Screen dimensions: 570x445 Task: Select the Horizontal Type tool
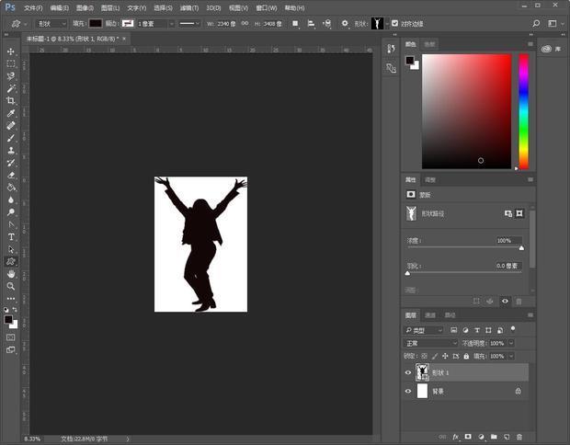11,237
